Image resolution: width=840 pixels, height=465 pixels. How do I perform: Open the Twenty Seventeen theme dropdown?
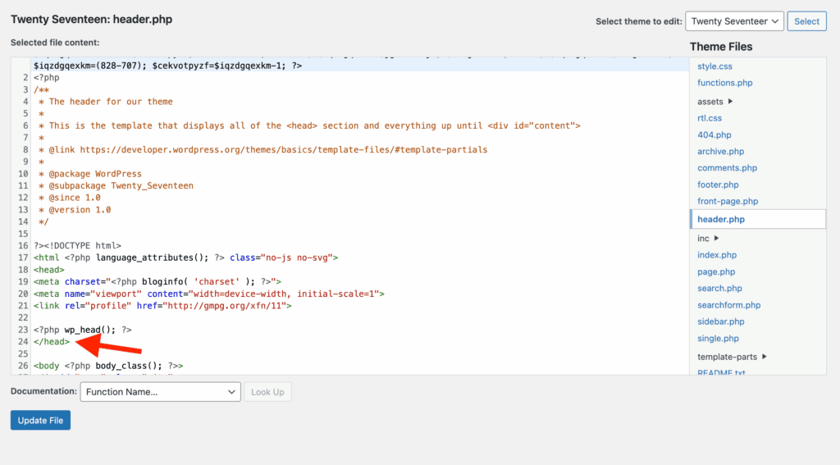pos(734,21)
